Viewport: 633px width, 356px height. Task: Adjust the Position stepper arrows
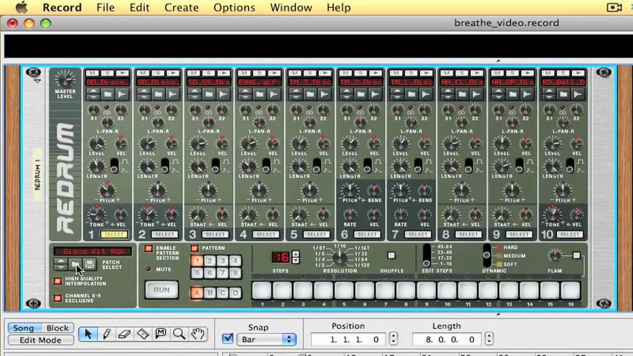point(393,339)
